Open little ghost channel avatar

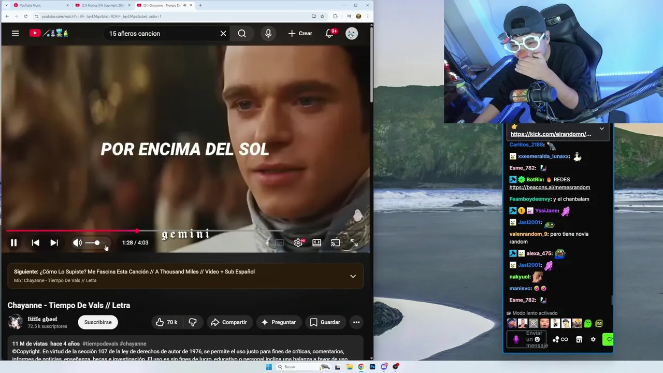point(16,322)
